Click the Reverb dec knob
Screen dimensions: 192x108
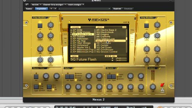(120, 87)
